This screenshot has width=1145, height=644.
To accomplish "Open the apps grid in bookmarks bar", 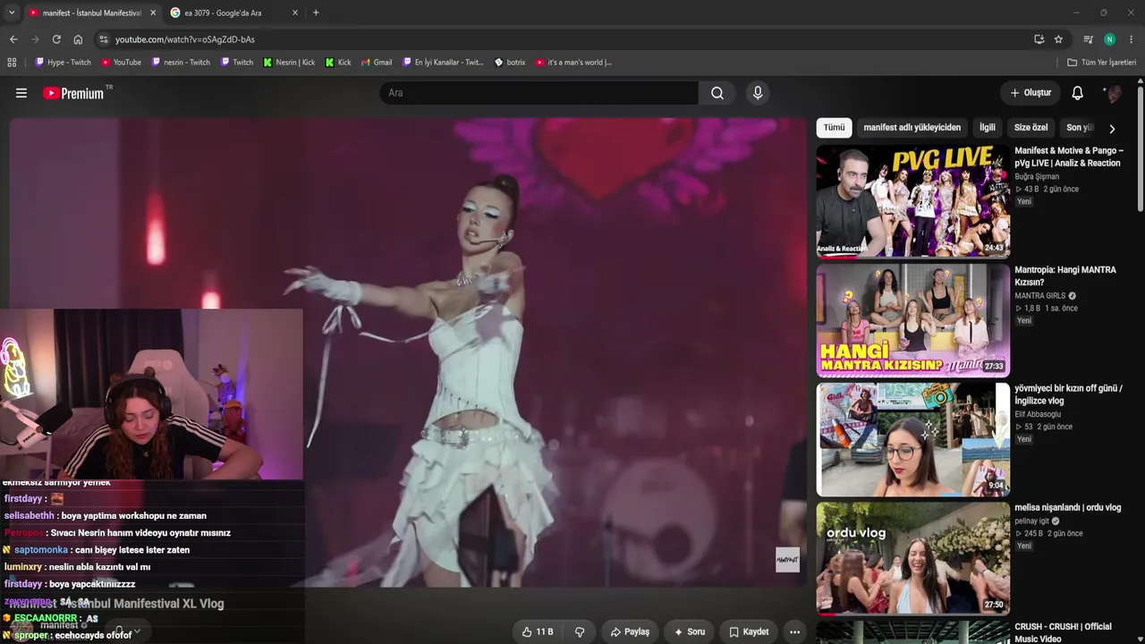I will (12, 63).
